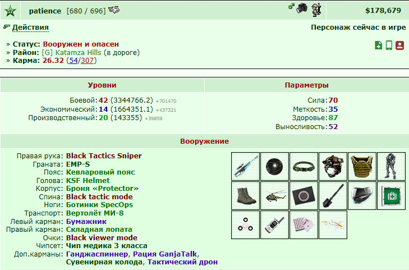Click the Персонаж сейчас в игре text
409x270 pixels.
click(x=359, y=28)
